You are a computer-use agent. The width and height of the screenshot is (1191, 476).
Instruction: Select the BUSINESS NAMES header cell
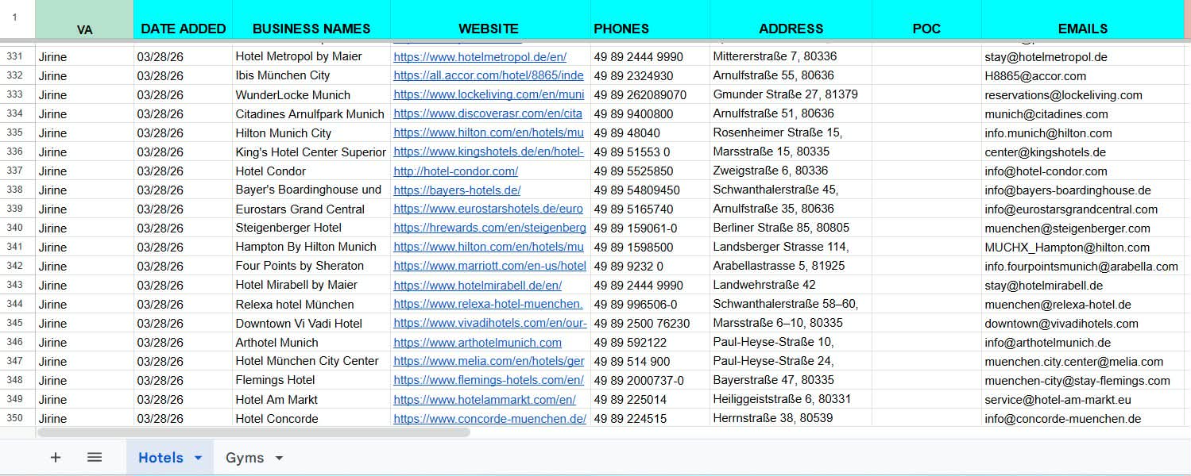tap(311, 19)
